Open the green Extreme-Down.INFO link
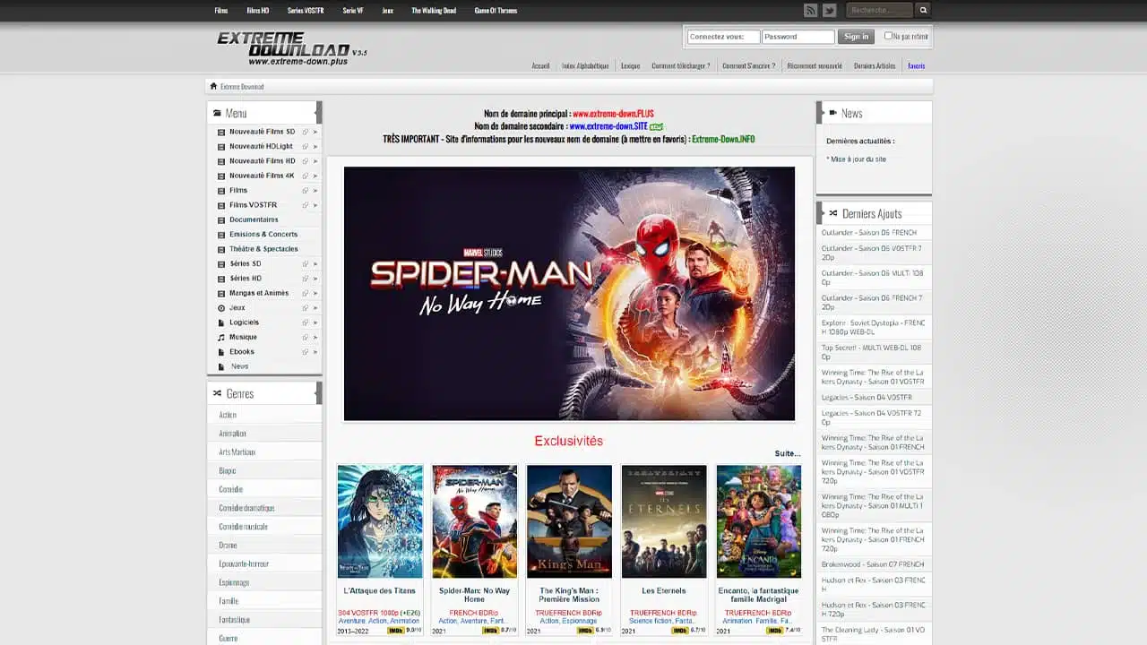 coord(723,139)
